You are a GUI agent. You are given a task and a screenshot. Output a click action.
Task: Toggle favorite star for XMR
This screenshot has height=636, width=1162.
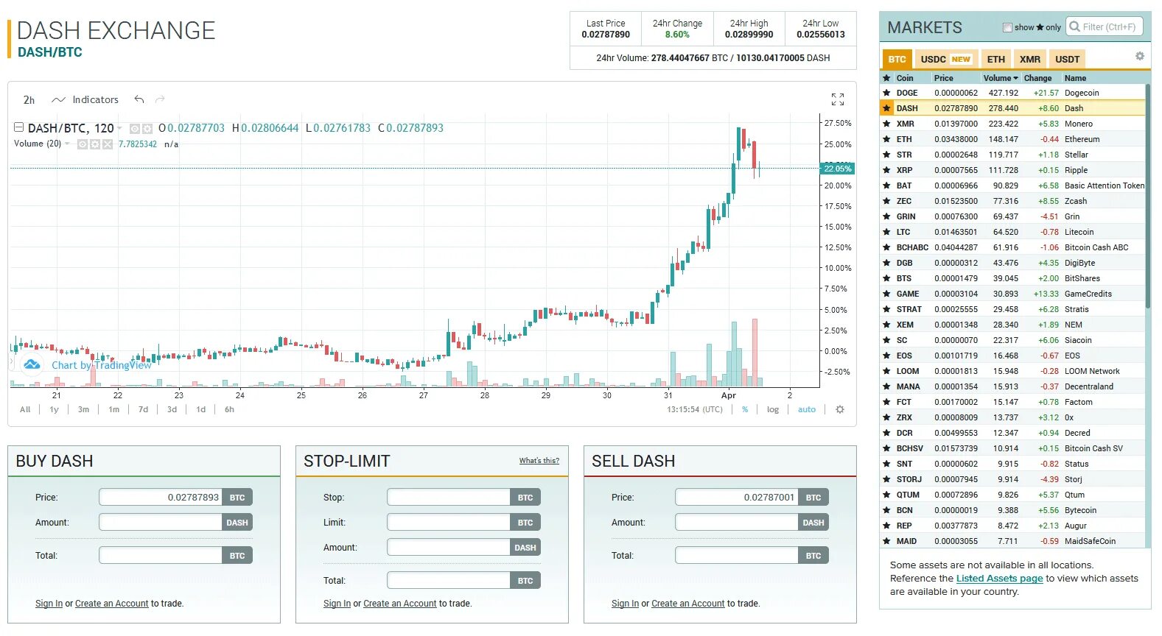[887, 124]
